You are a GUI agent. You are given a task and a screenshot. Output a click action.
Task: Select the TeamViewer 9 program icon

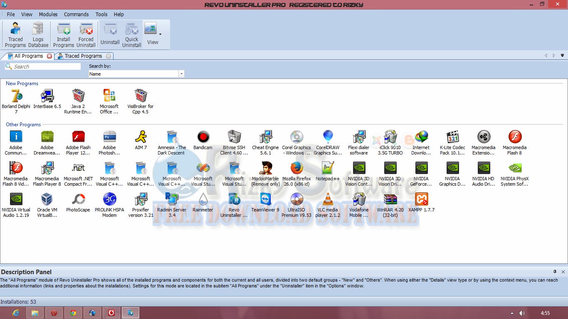coord(265,202)
